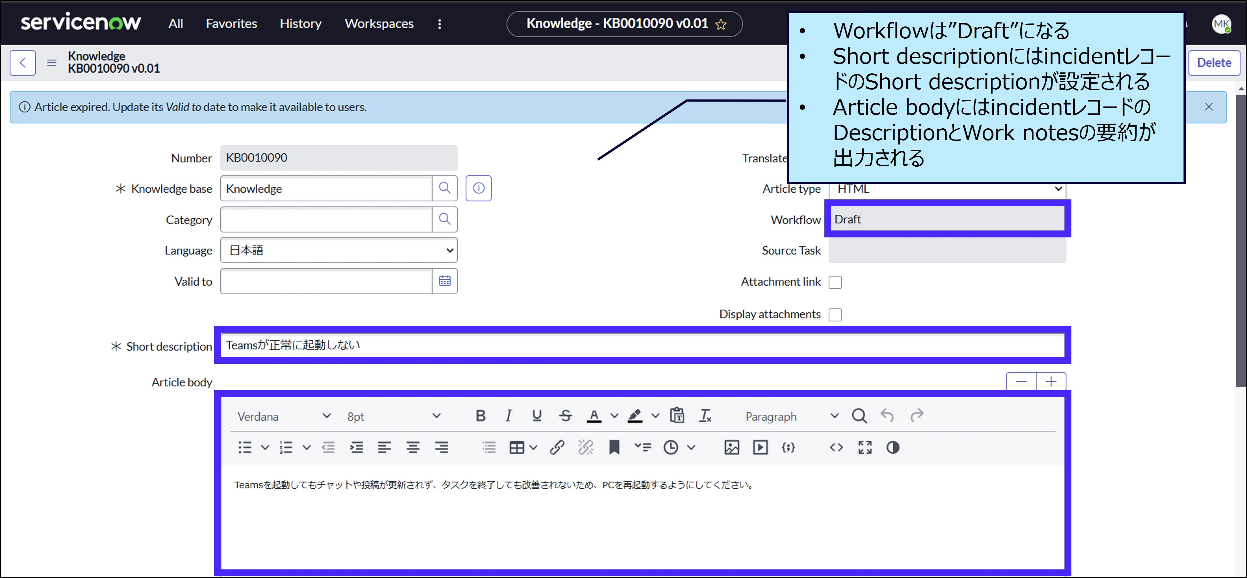Image resolution: width=1247 pixels, height=578 pixels.
Task: Open the Workspaces menu
Action: 379,24
